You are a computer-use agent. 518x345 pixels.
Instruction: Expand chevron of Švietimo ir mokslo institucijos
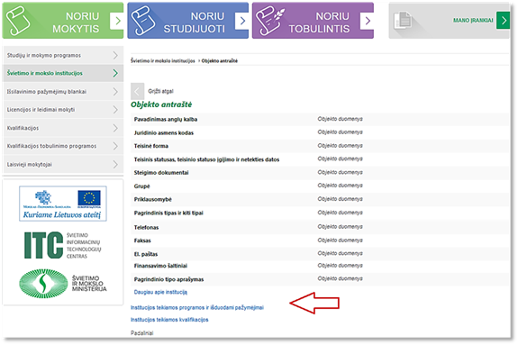pyautogui.click(x=115, y=73)
